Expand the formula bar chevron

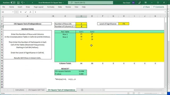click(x=165, y=12)
